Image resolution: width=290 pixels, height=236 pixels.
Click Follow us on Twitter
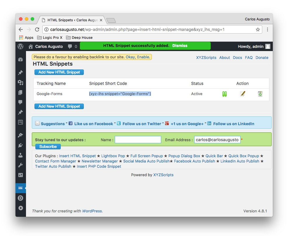(x=142, y=124)
